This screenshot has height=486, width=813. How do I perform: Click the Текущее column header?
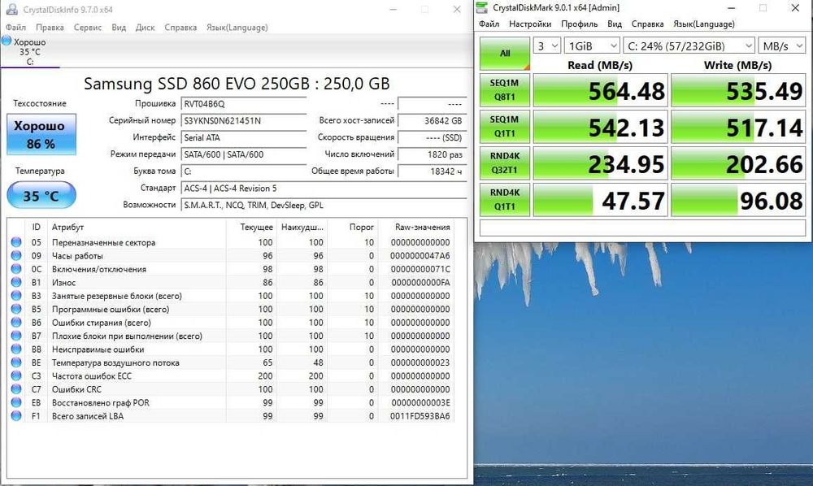click(251, 227)
